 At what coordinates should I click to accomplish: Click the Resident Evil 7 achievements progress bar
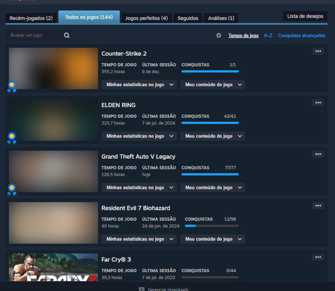pos(211,226)
